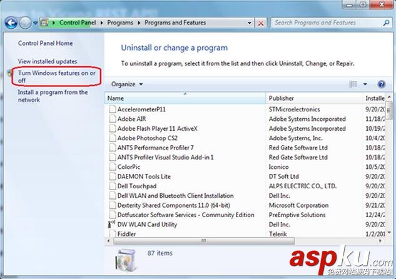Click the PreEmptive Solutions publisher cell
The image size is (396, 279).
click(297, 215)
